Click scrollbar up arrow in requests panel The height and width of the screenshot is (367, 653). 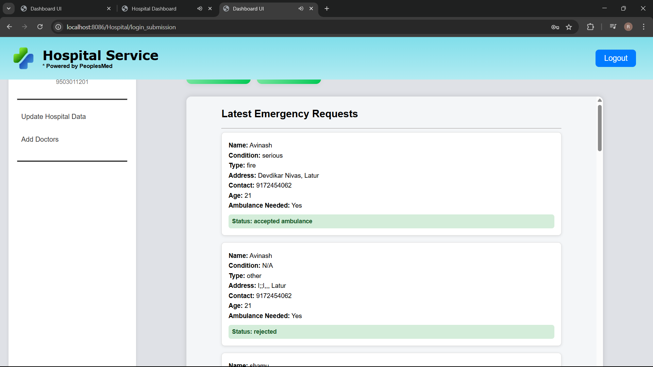(600, 100)
